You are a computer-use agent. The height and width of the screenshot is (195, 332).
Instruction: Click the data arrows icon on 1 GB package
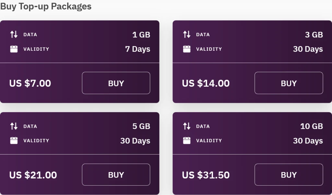pyautogui.click(x=14, y=35)
